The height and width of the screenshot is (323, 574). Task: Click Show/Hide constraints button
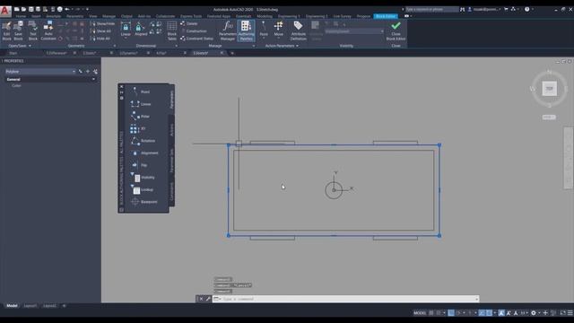point(103,24)
